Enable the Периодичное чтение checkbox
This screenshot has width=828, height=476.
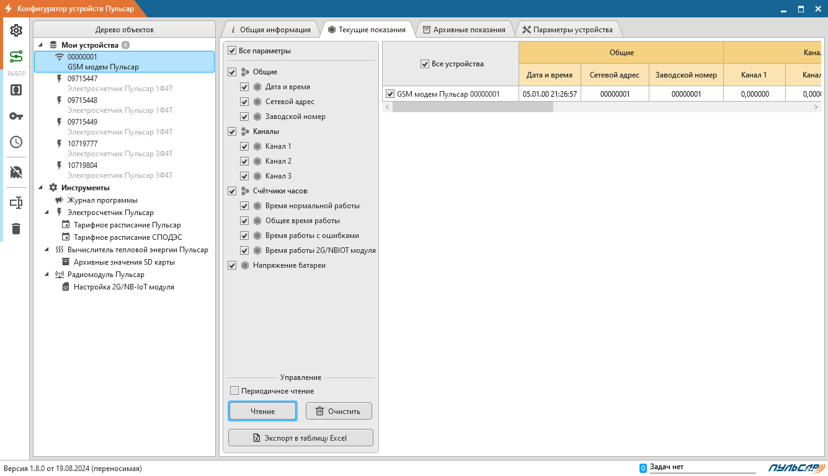point(234,391)
